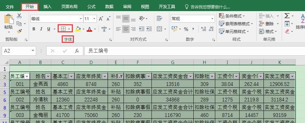Click the Cut scissors icon
The image size is (305, 123).
pyautogui.click(x=19, y=16)
